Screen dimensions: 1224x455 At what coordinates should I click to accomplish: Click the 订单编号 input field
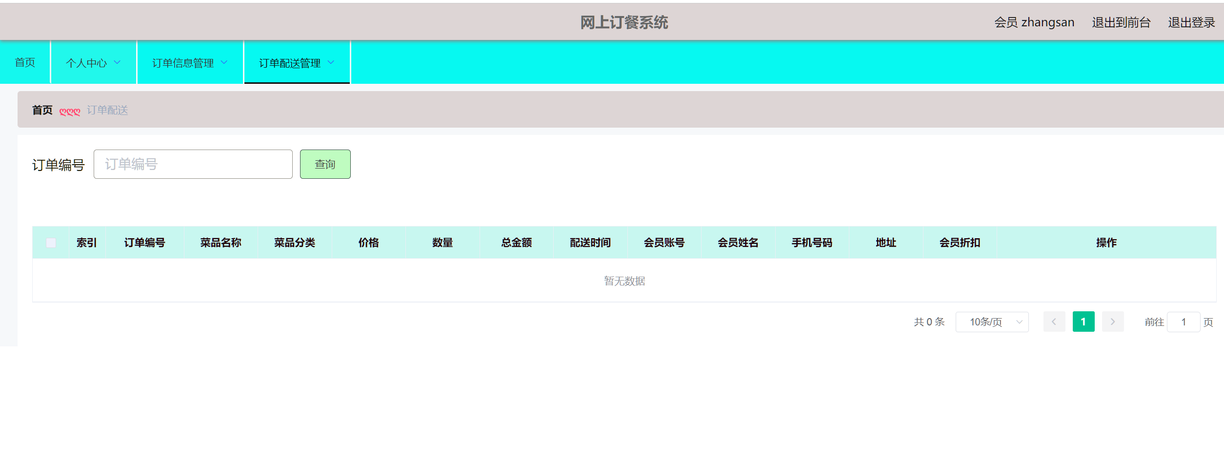click(x=193, y=164)
